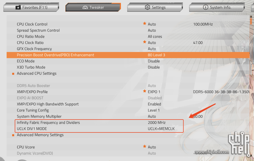
Task: Click the System Info circled i icon
Action: tap(205, 7)
